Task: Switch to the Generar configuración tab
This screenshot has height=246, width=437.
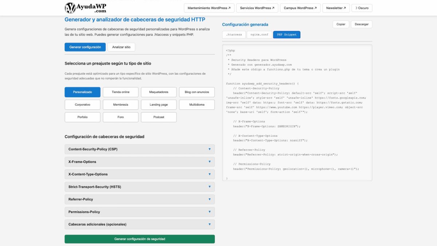Action: pyautogui.click(x=85, y=47)
